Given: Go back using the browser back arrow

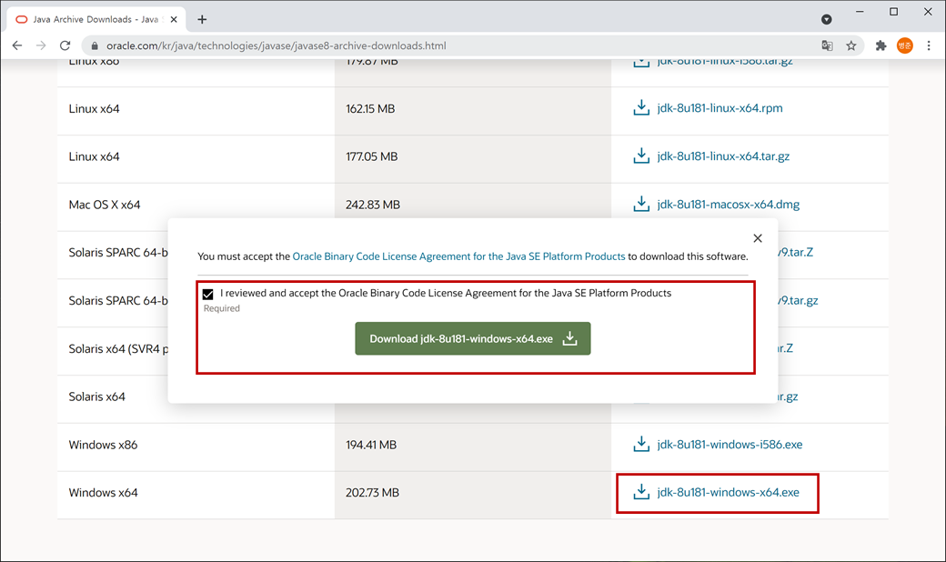Looking at the screenshot, I should 17,45.
